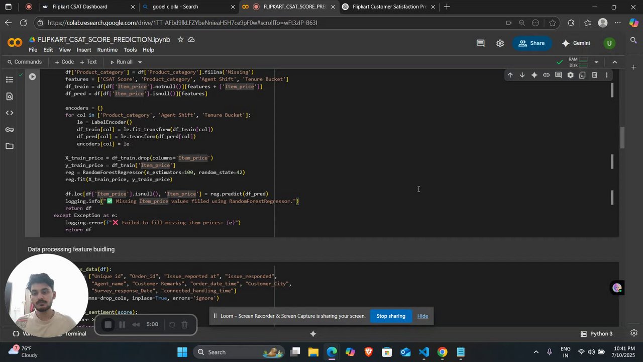This screenshot has width=643, height=362.
Task: Switch to Flipkart CSAT Dashboard tab
Action: point(80,7)
